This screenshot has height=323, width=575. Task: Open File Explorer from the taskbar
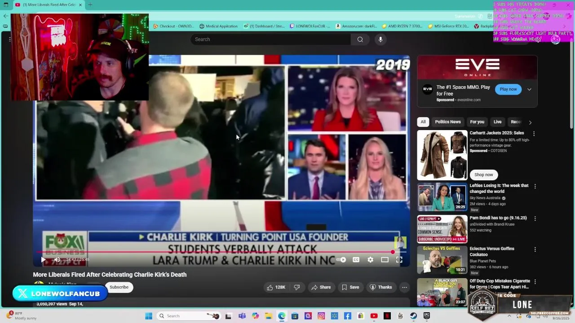click(x=268, y=316)
